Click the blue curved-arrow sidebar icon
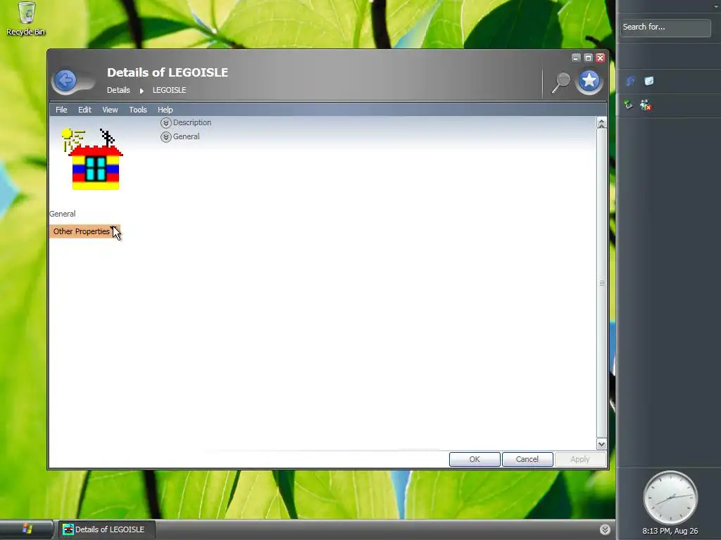Screen dimensions: 721x540 (630, 82)
